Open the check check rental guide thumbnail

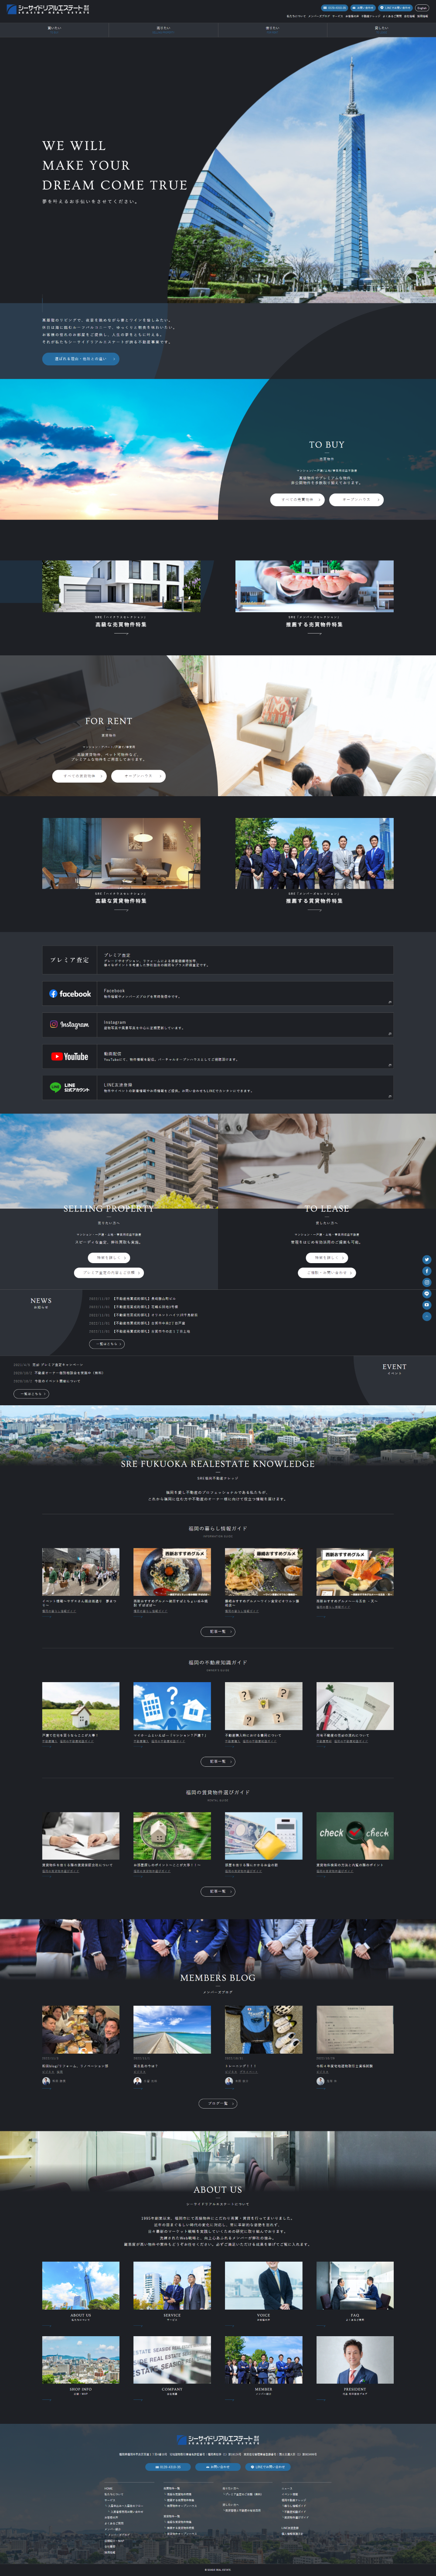[x=355, y=1836]
